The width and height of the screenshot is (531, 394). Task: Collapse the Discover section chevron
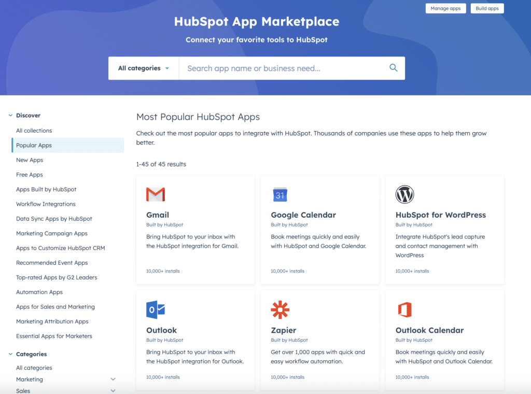[10, 116]
